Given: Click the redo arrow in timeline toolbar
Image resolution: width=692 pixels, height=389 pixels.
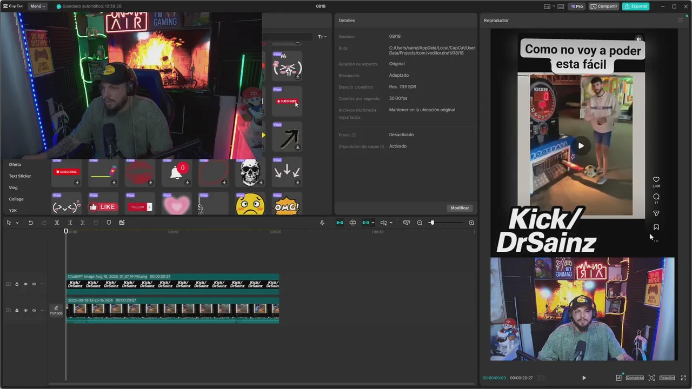Looking at the screenshot, I should [x=44, y=223].
